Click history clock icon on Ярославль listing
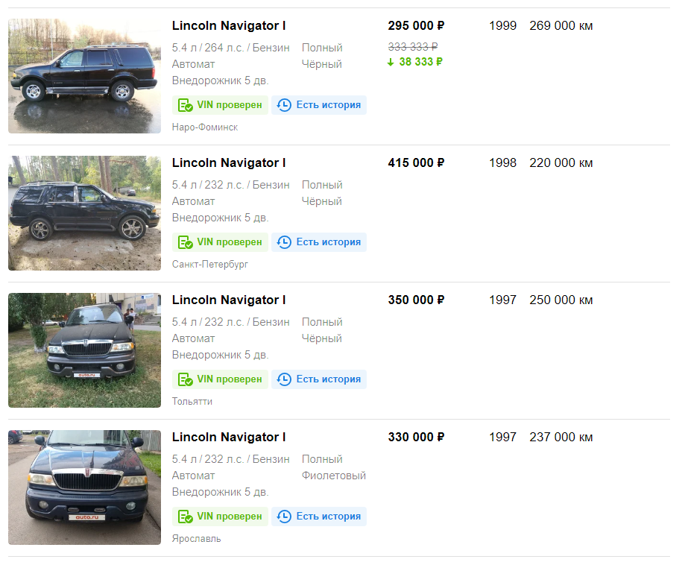The width and height of the screenshot is (685, 562). pos(284,517)
